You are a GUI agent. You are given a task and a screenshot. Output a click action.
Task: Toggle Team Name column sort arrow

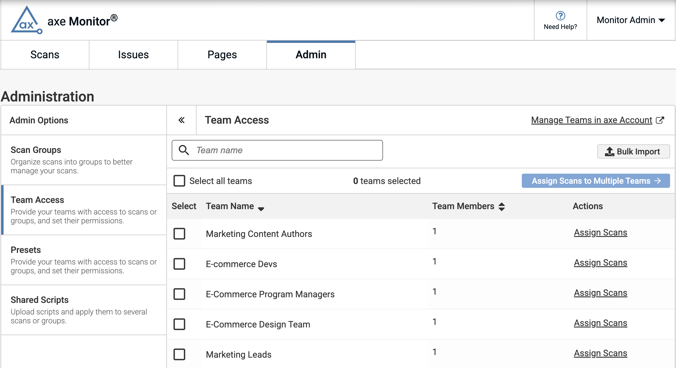click(261, 209)
